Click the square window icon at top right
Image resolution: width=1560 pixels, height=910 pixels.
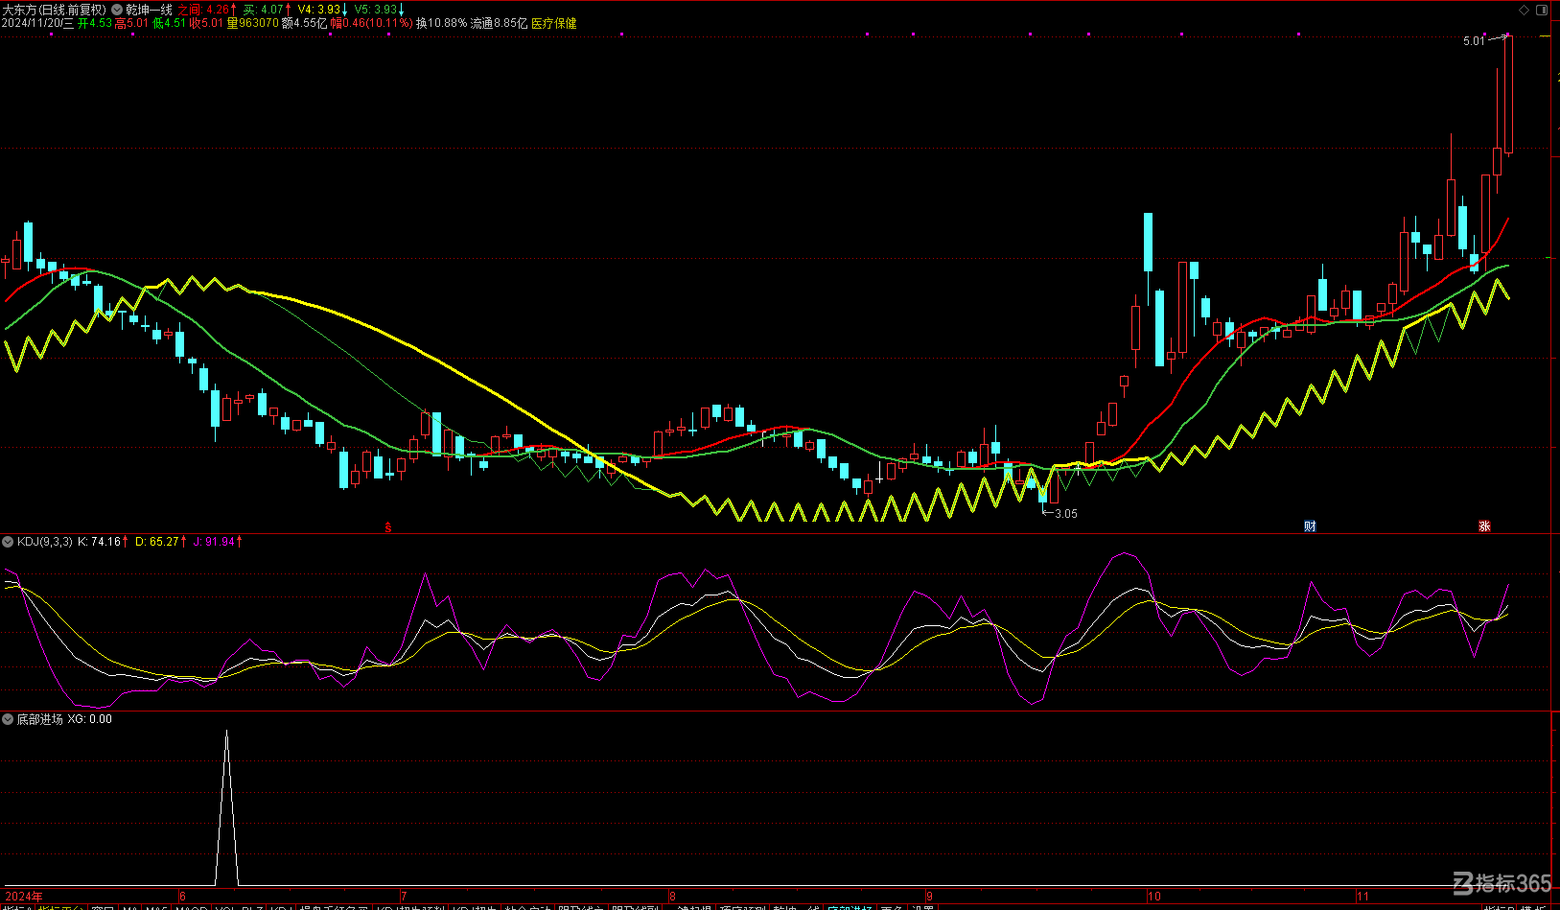1543,10
